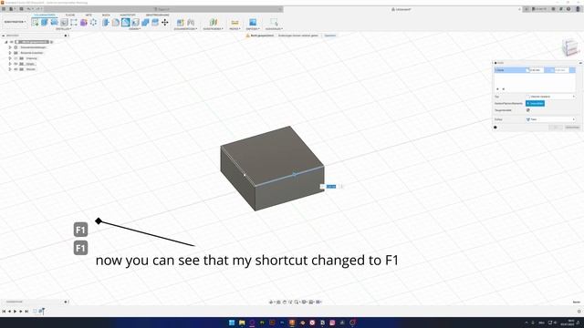
Task: Toggle visibility of Skizzen folder
Action: (x=16, y=69)
